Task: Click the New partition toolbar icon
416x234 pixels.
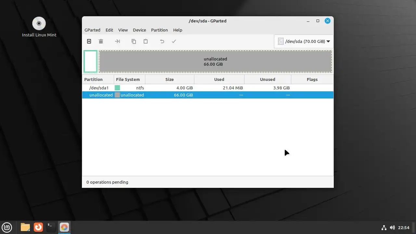Action: point(89,41)
